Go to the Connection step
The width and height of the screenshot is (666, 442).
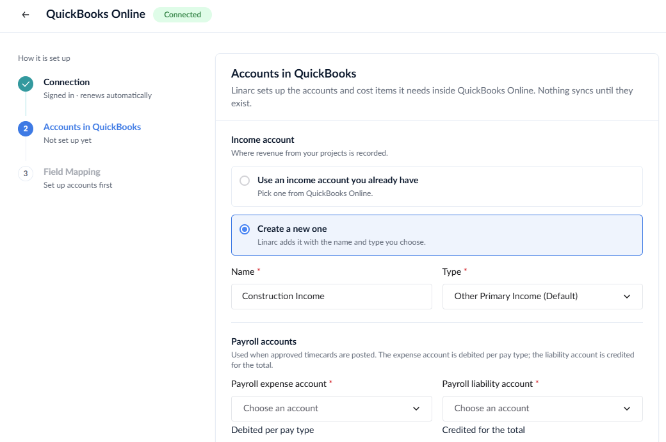click(x=67, y=82)
